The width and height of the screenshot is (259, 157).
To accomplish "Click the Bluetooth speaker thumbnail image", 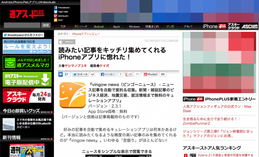I will point(9,124).
